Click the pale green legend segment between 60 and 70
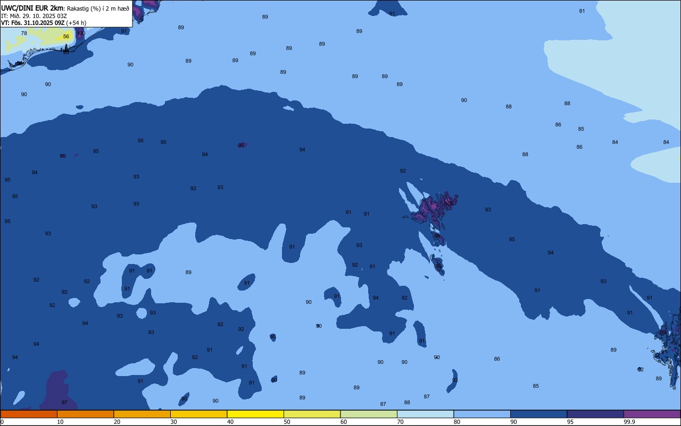 pos(369,414)
